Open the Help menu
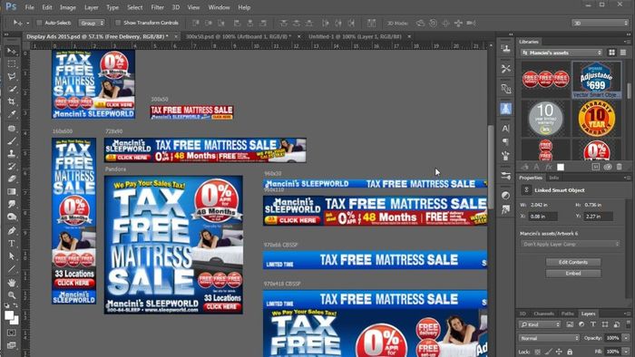 [x=244, y=7]
